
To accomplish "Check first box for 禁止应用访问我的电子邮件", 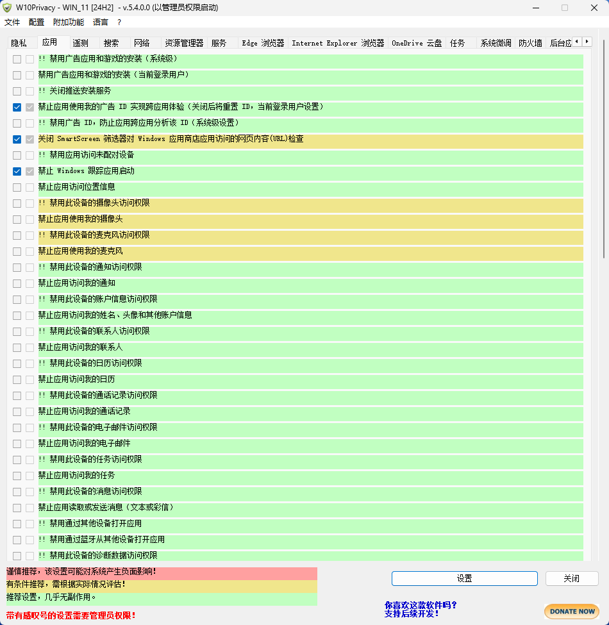I will 17,444.
